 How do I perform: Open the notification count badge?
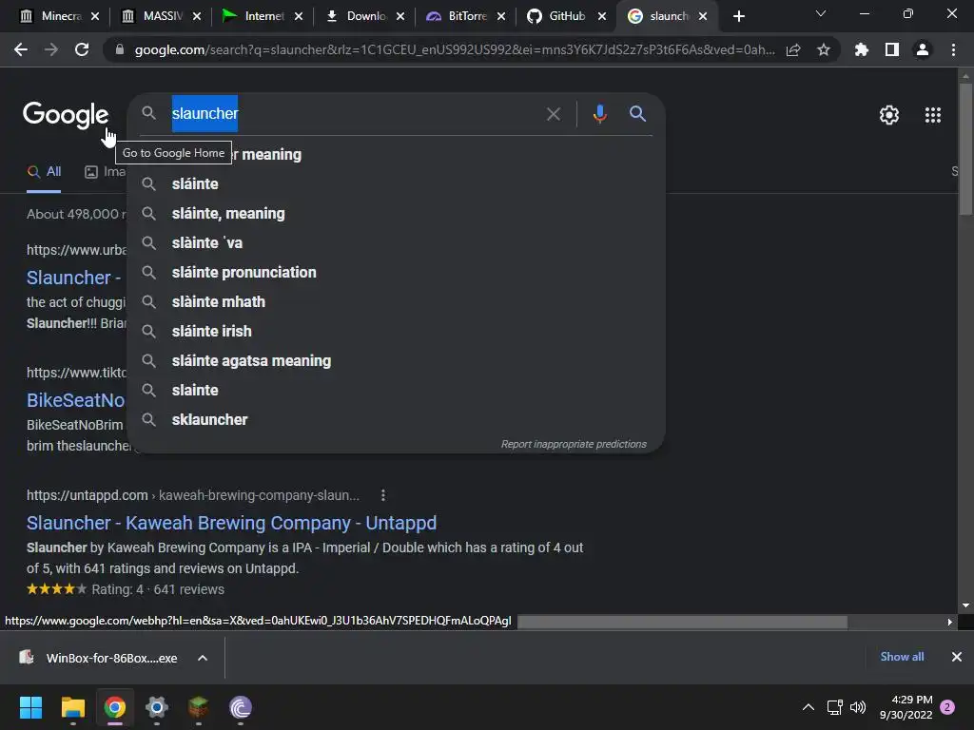coord(947,707)
